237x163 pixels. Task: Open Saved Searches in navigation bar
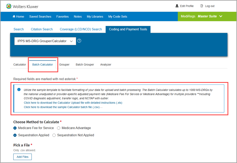tap(40, 17)
